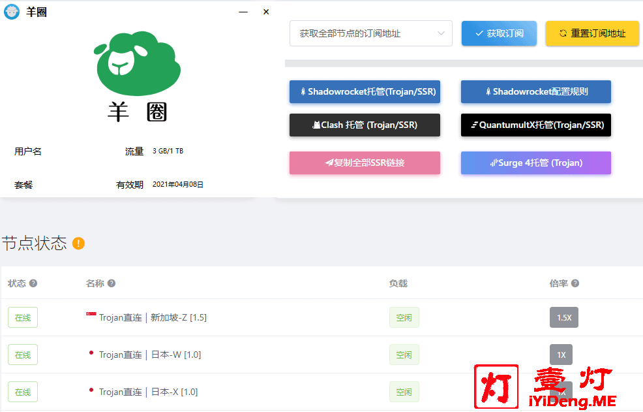Click the sheep app icon in title bar
Image resolution: width=643 pixels, height=412 pixels.
[12, 12]
